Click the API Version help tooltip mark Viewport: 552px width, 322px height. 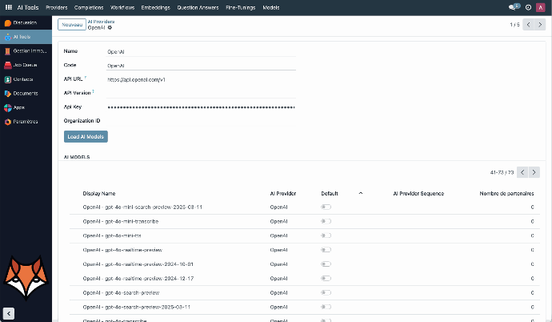click(x=94, y=91)
